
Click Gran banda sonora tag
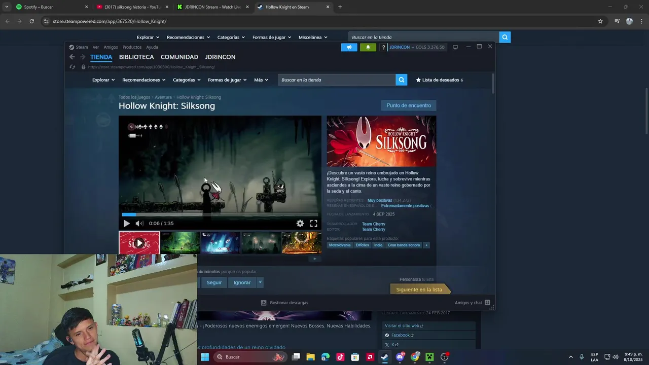(x=404, y=245)
